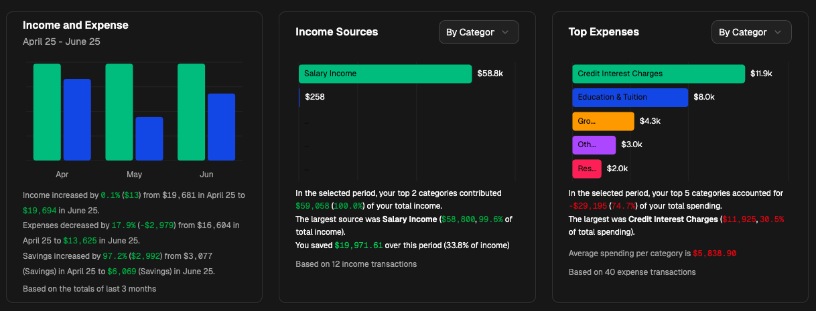Click the purple $3.0k expense bar
Image resolution: width=816 pixels, height=311 pixels.
[594, 144]
